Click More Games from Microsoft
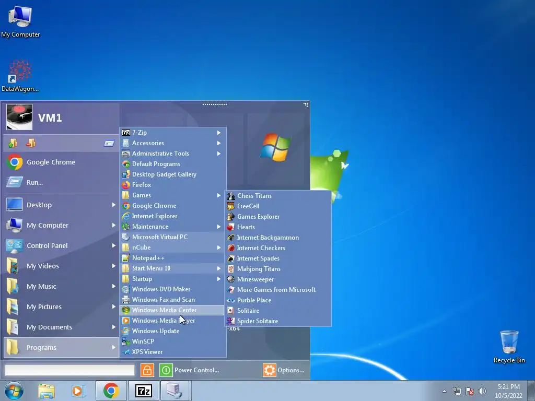The width and height of the screenshot is (535, 401). (x=278, y=289)
